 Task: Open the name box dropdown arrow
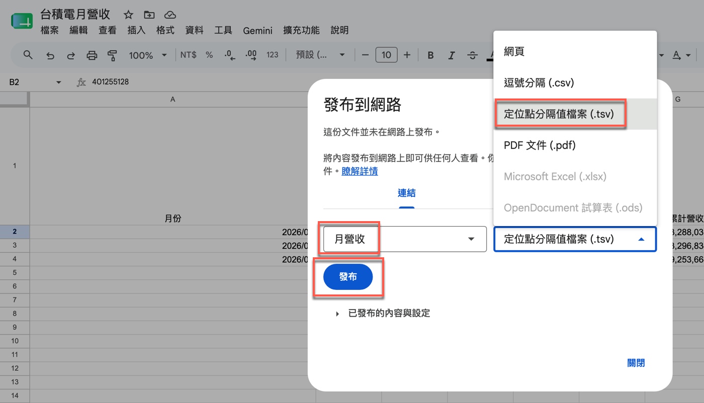[59, 82]
